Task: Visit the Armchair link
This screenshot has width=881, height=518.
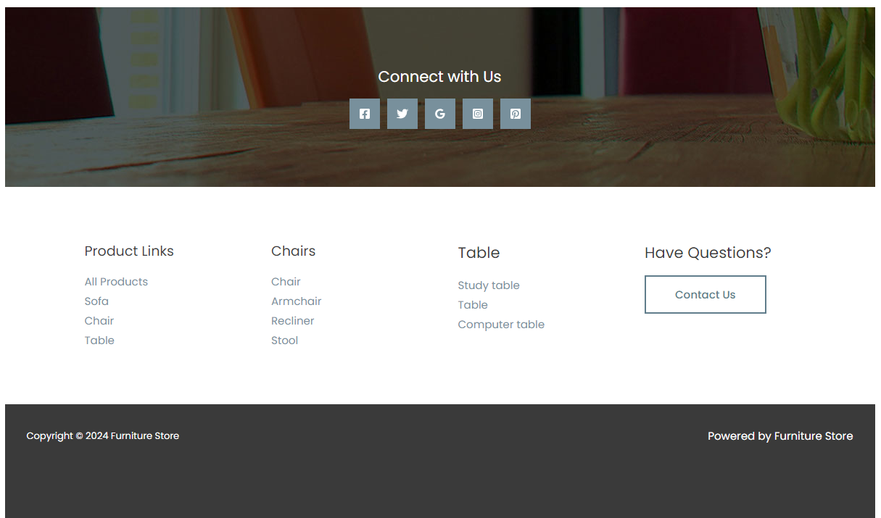Action: pyautogui.click(x=297, y=301)
